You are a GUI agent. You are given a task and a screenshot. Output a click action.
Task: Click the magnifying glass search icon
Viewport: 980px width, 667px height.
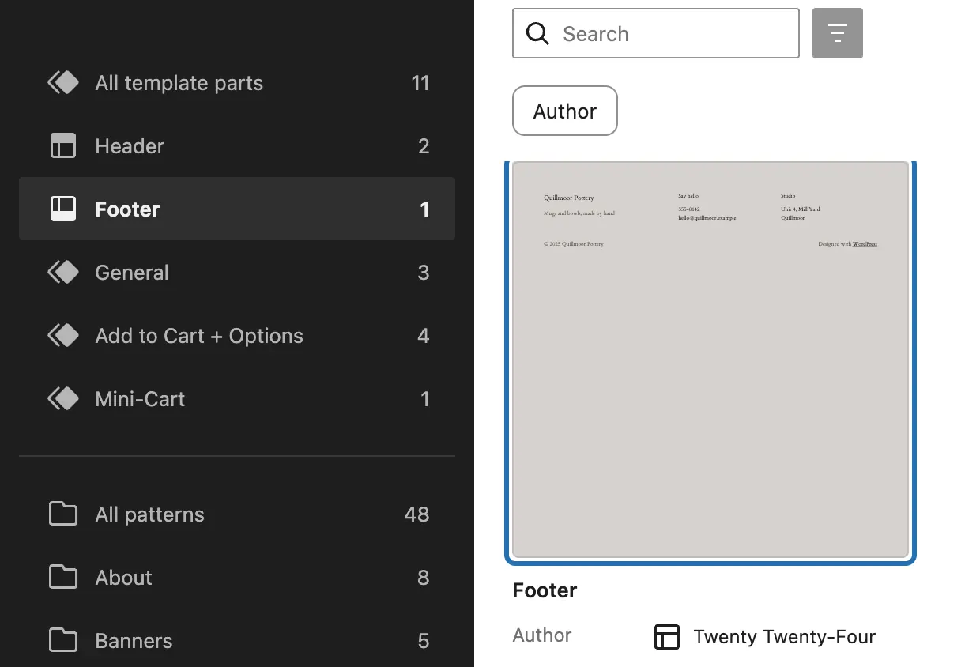(x=537, y=34)
